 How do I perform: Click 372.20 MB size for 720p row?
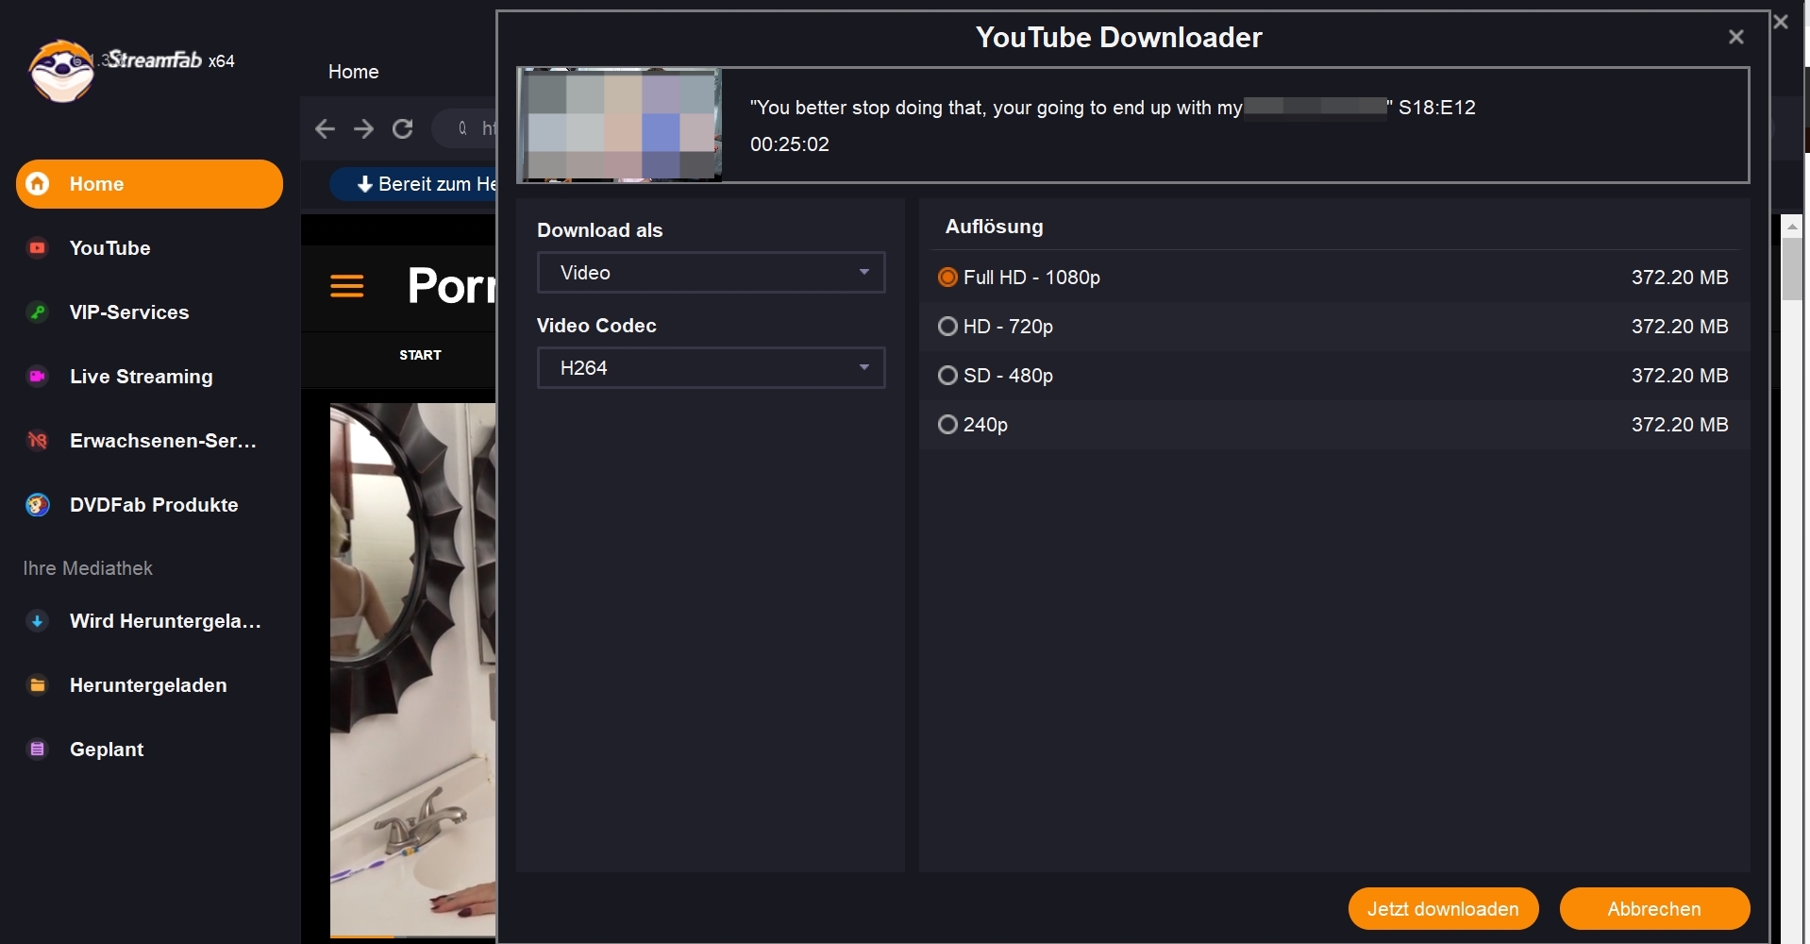tap(1680, 327)
